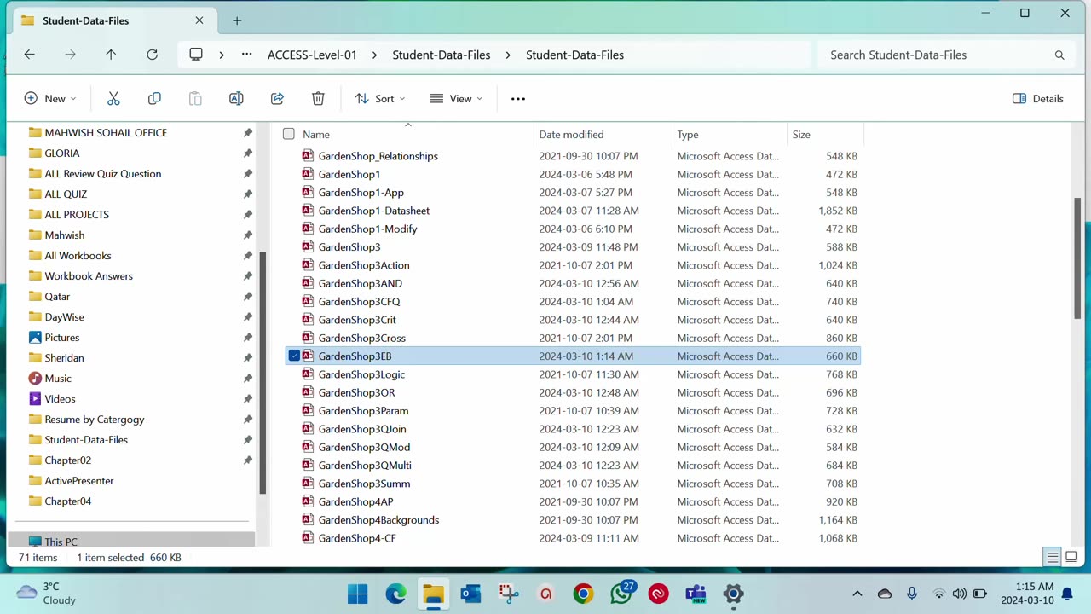
Task: Sort files by the Type column
Action: click(x=688, y=134)
